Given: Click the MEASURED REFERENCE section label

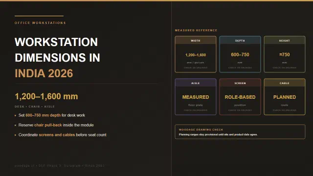Looking at the screenshot, I should point(196,30).
